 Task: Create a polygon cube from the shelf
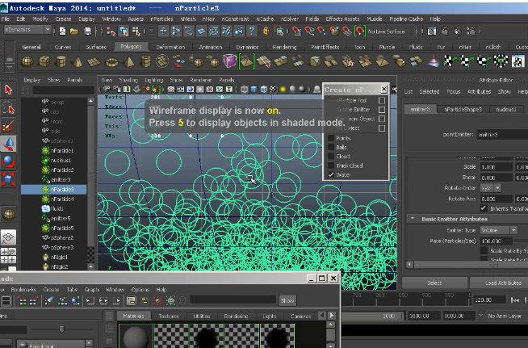pos(44,61)
